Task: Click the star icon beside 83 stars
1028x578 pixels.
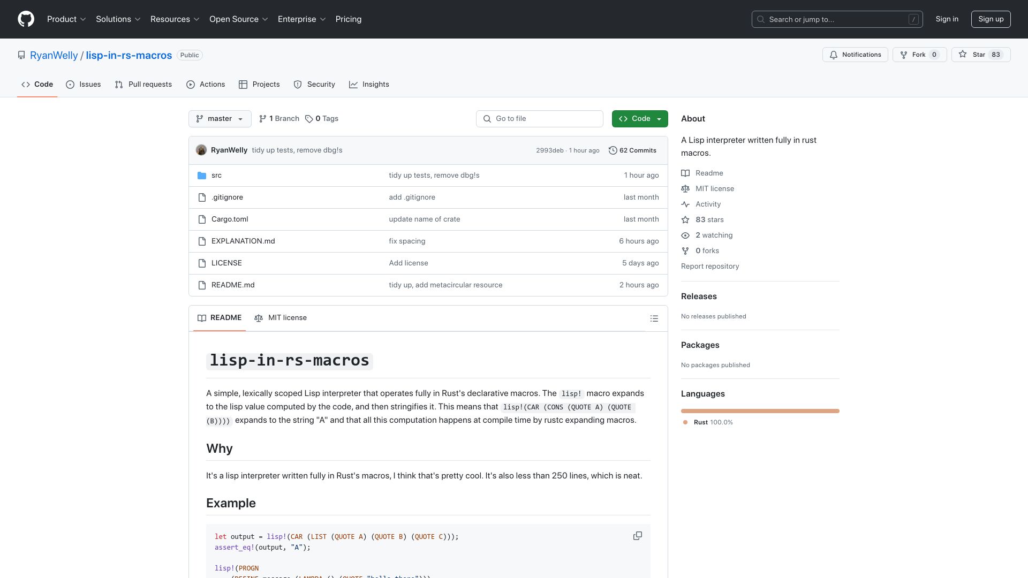Action: coord(685,220)
